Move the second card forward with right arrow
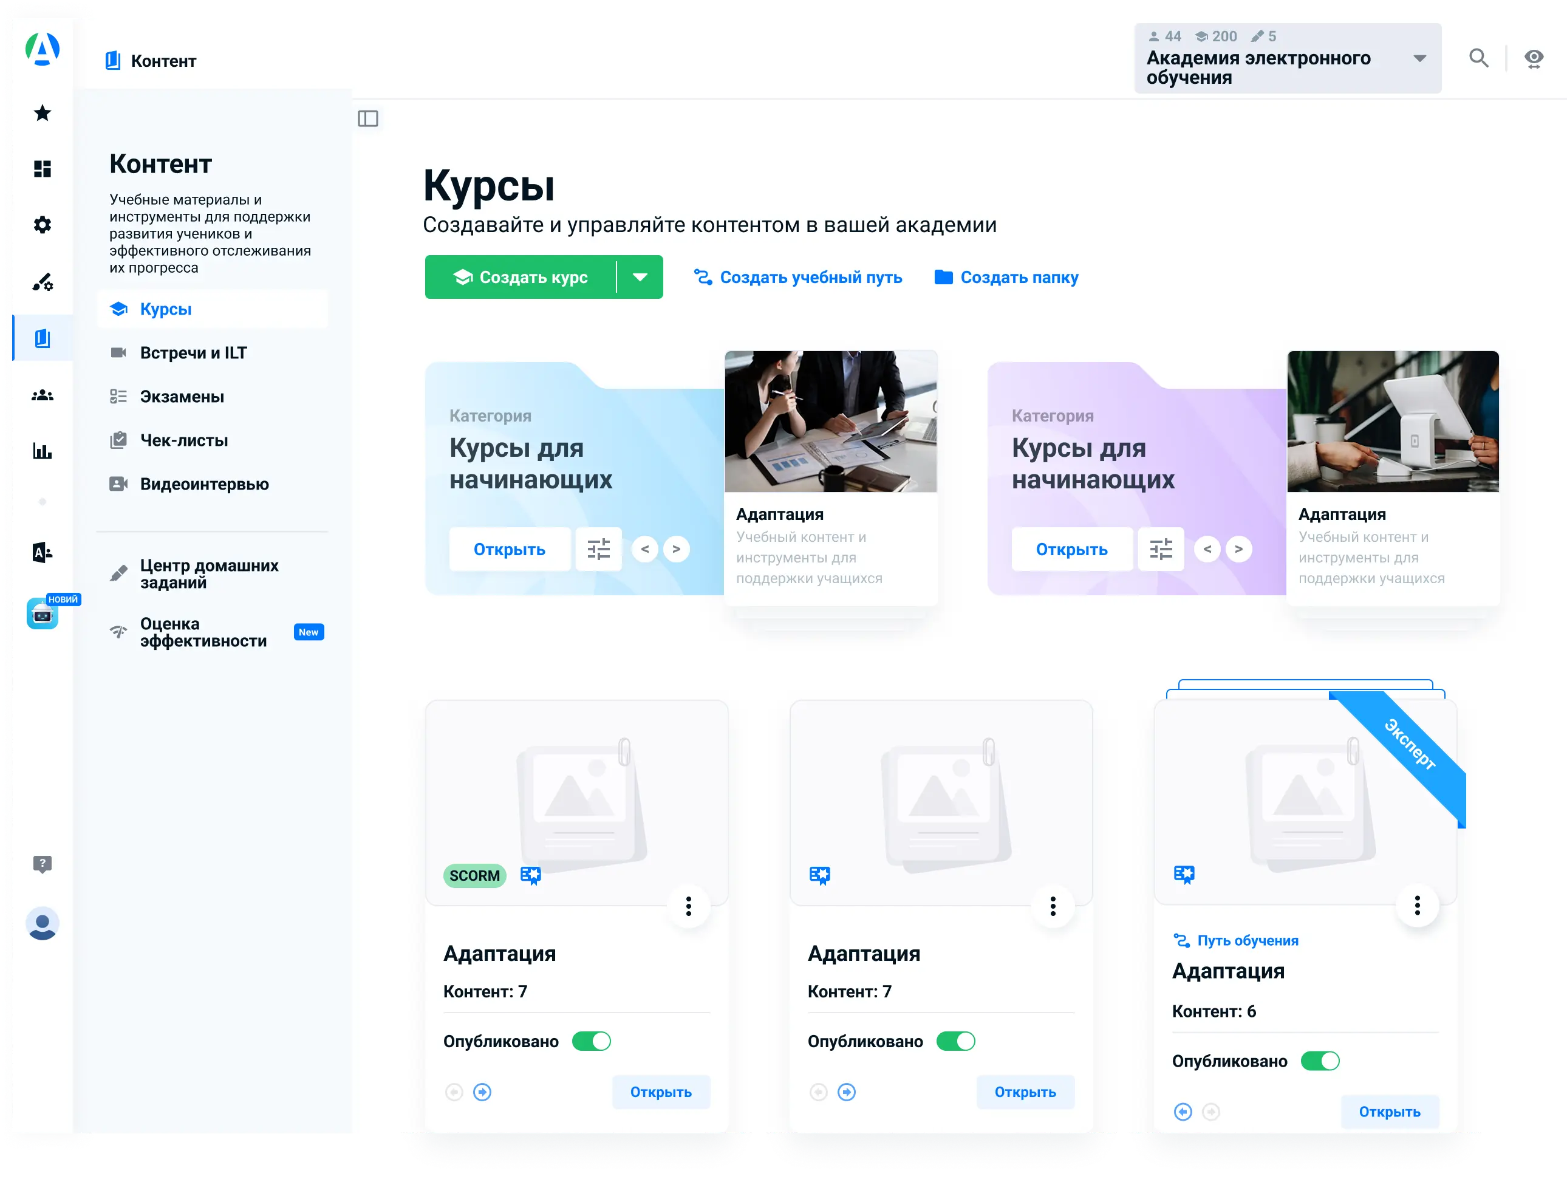The width and height of the screenshot is (1567, 1196). pos(847,1092)
